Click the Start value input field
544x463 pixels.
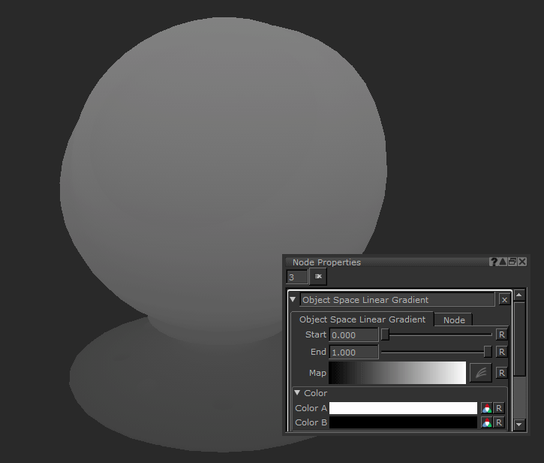click(353, 334)
